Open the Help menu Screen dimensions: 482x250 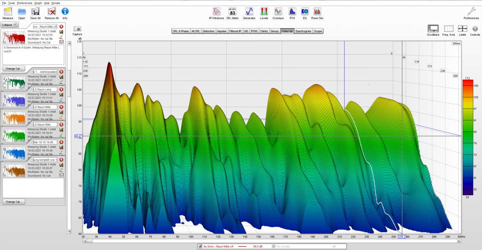pyautogui.click(x=47, y=3)
